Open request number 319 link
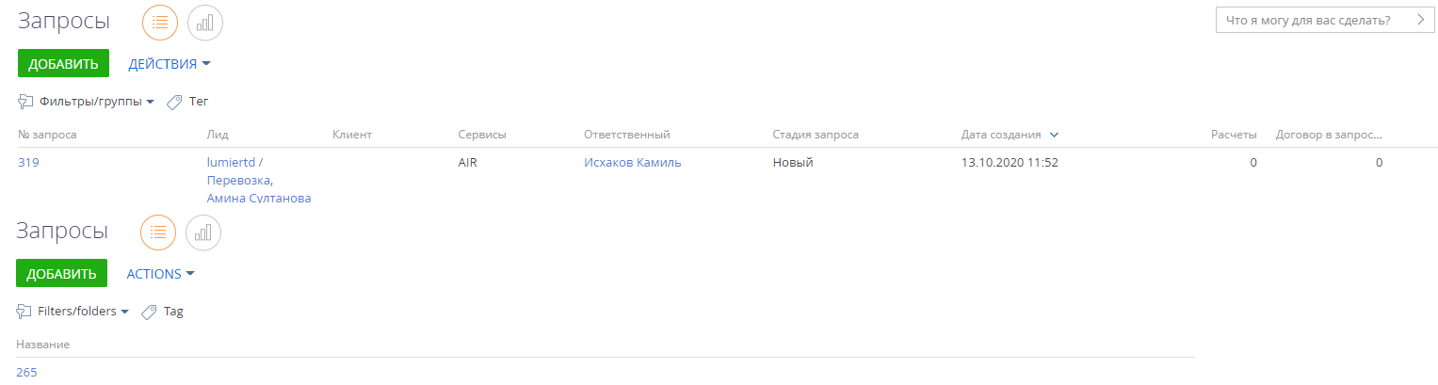 28,162
